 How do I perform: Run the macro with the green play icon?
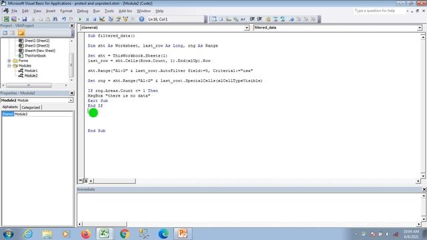click(x=80, y=19)
